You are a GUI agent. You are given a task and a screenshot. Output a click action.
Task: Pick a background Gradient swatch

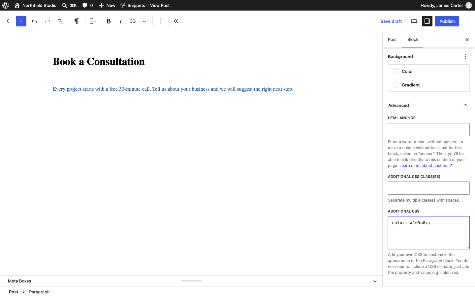[x=429, y=85]
